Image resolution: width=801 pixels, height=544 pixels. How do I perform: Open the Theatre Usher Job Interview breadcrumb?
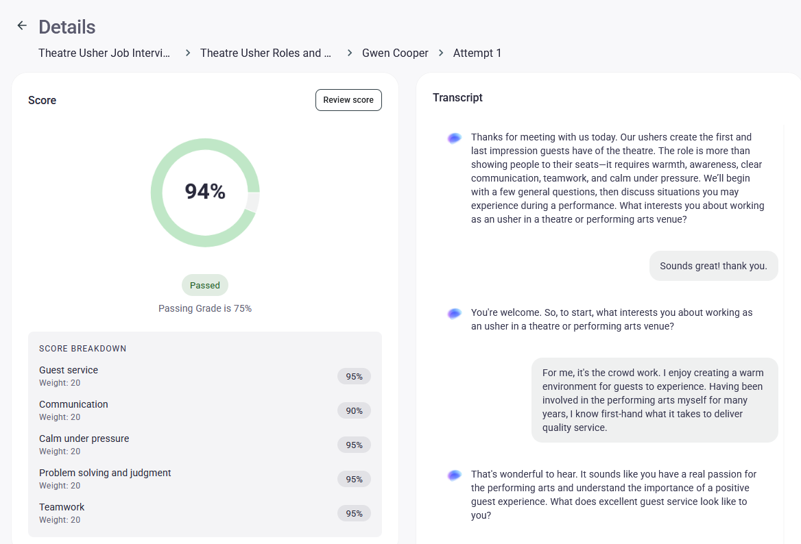[x=104, y=53]
